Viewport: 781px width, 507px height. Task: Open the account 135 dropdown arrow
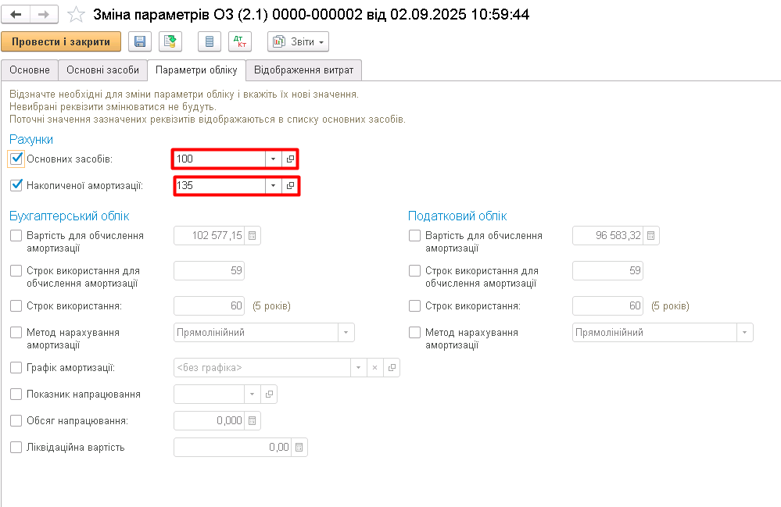pyautogui.click(x=273, y=186)
